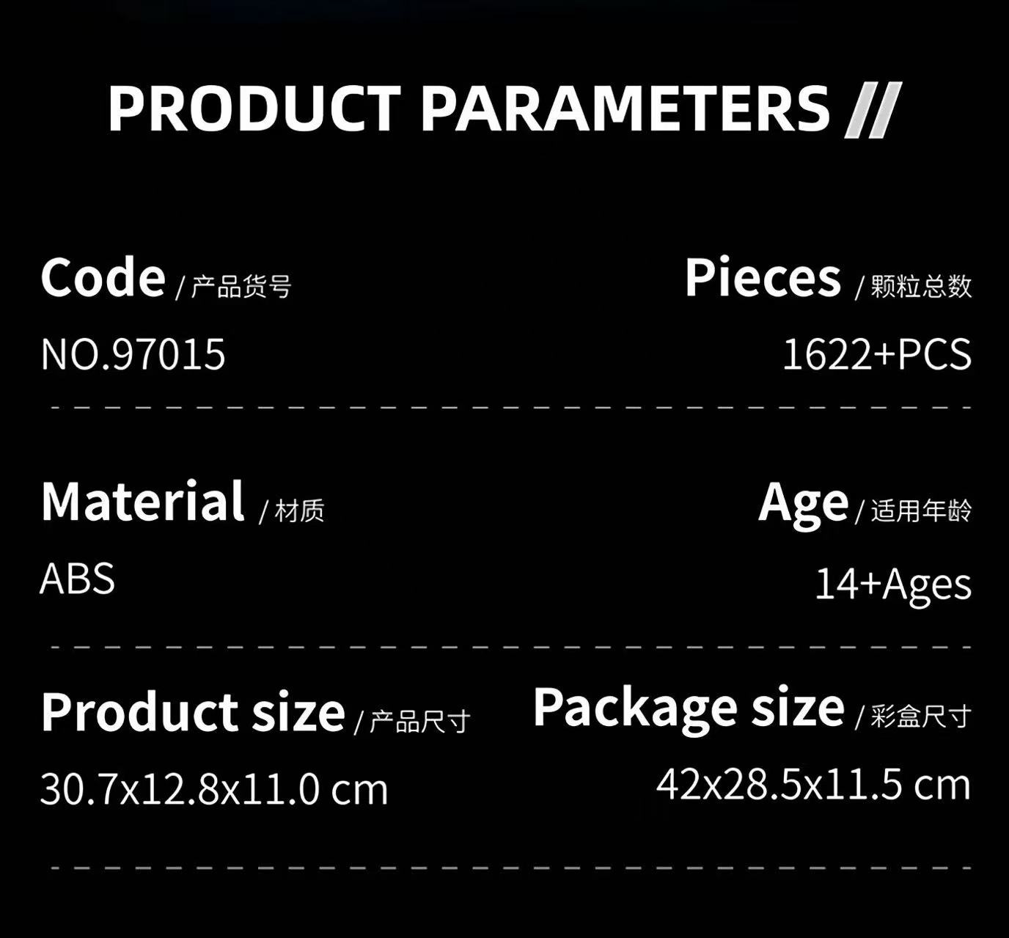Select the 14+Ages value
Screen dimensions: 1009x938
click(x=893, y=584)
